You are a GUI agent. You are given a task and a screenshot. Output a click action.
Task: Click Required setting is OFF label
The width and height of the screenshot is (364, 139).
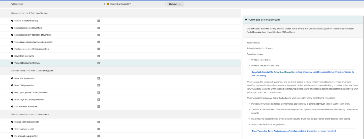pyautogui.click(x=120, y=4)
